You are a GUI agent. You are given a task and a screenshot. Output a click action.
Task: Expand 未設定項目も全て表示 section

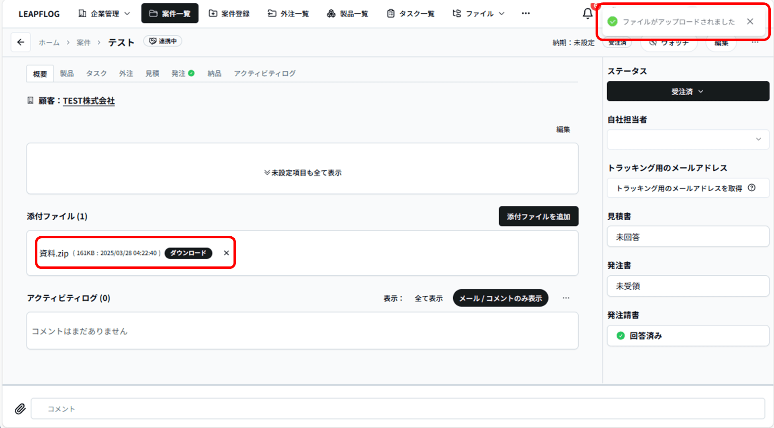coord(303,173)
